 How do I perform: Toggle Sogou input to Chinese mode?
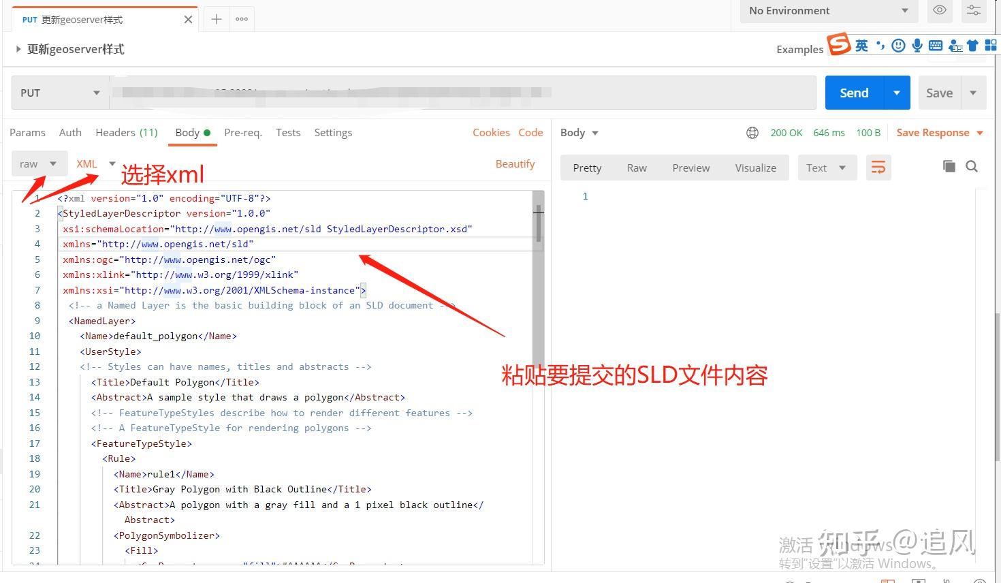pyautogui.click(x=861, y=45)
